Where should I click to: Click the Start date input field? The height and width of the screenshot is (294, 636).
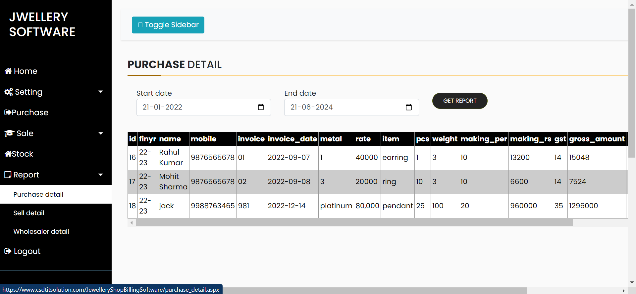pos(204,107)
